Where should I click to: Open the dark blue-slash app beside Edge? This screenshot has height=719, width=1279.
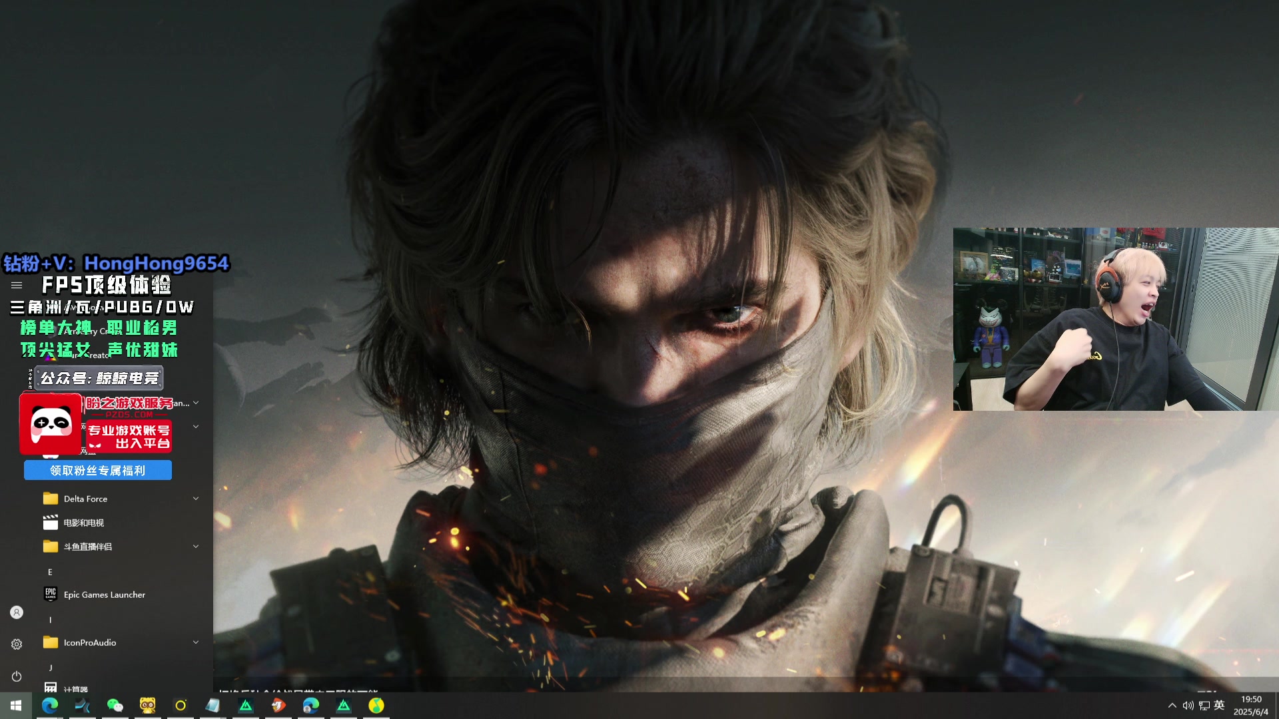83,705
